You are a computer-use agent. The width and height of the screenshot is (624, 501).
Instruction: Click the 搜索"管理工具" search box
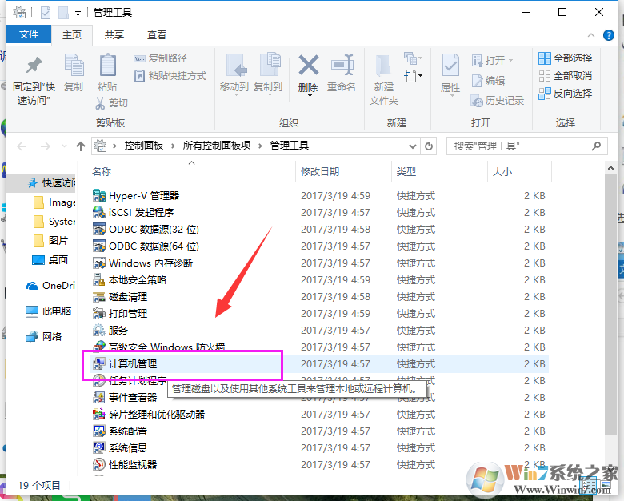pos(520,146)
